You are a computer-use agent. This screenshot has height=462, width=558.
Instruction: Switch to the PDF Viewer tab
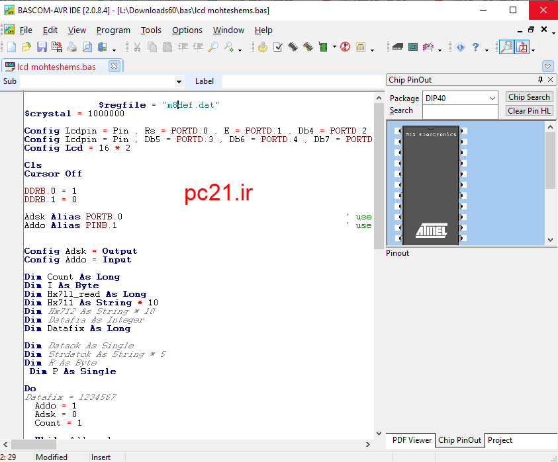coord(412,440)
